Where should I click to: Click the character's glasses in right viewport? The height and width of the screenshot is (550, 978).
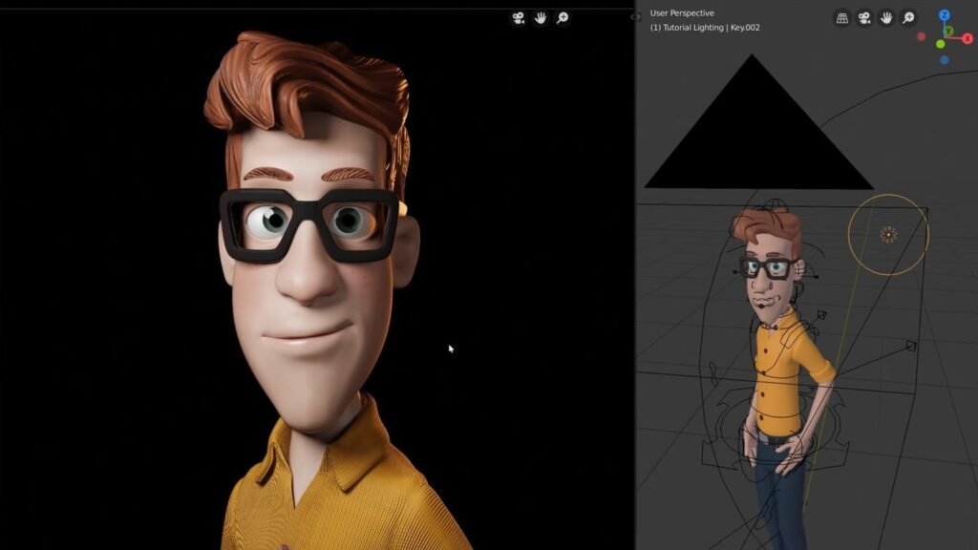[x=769, y=268]
